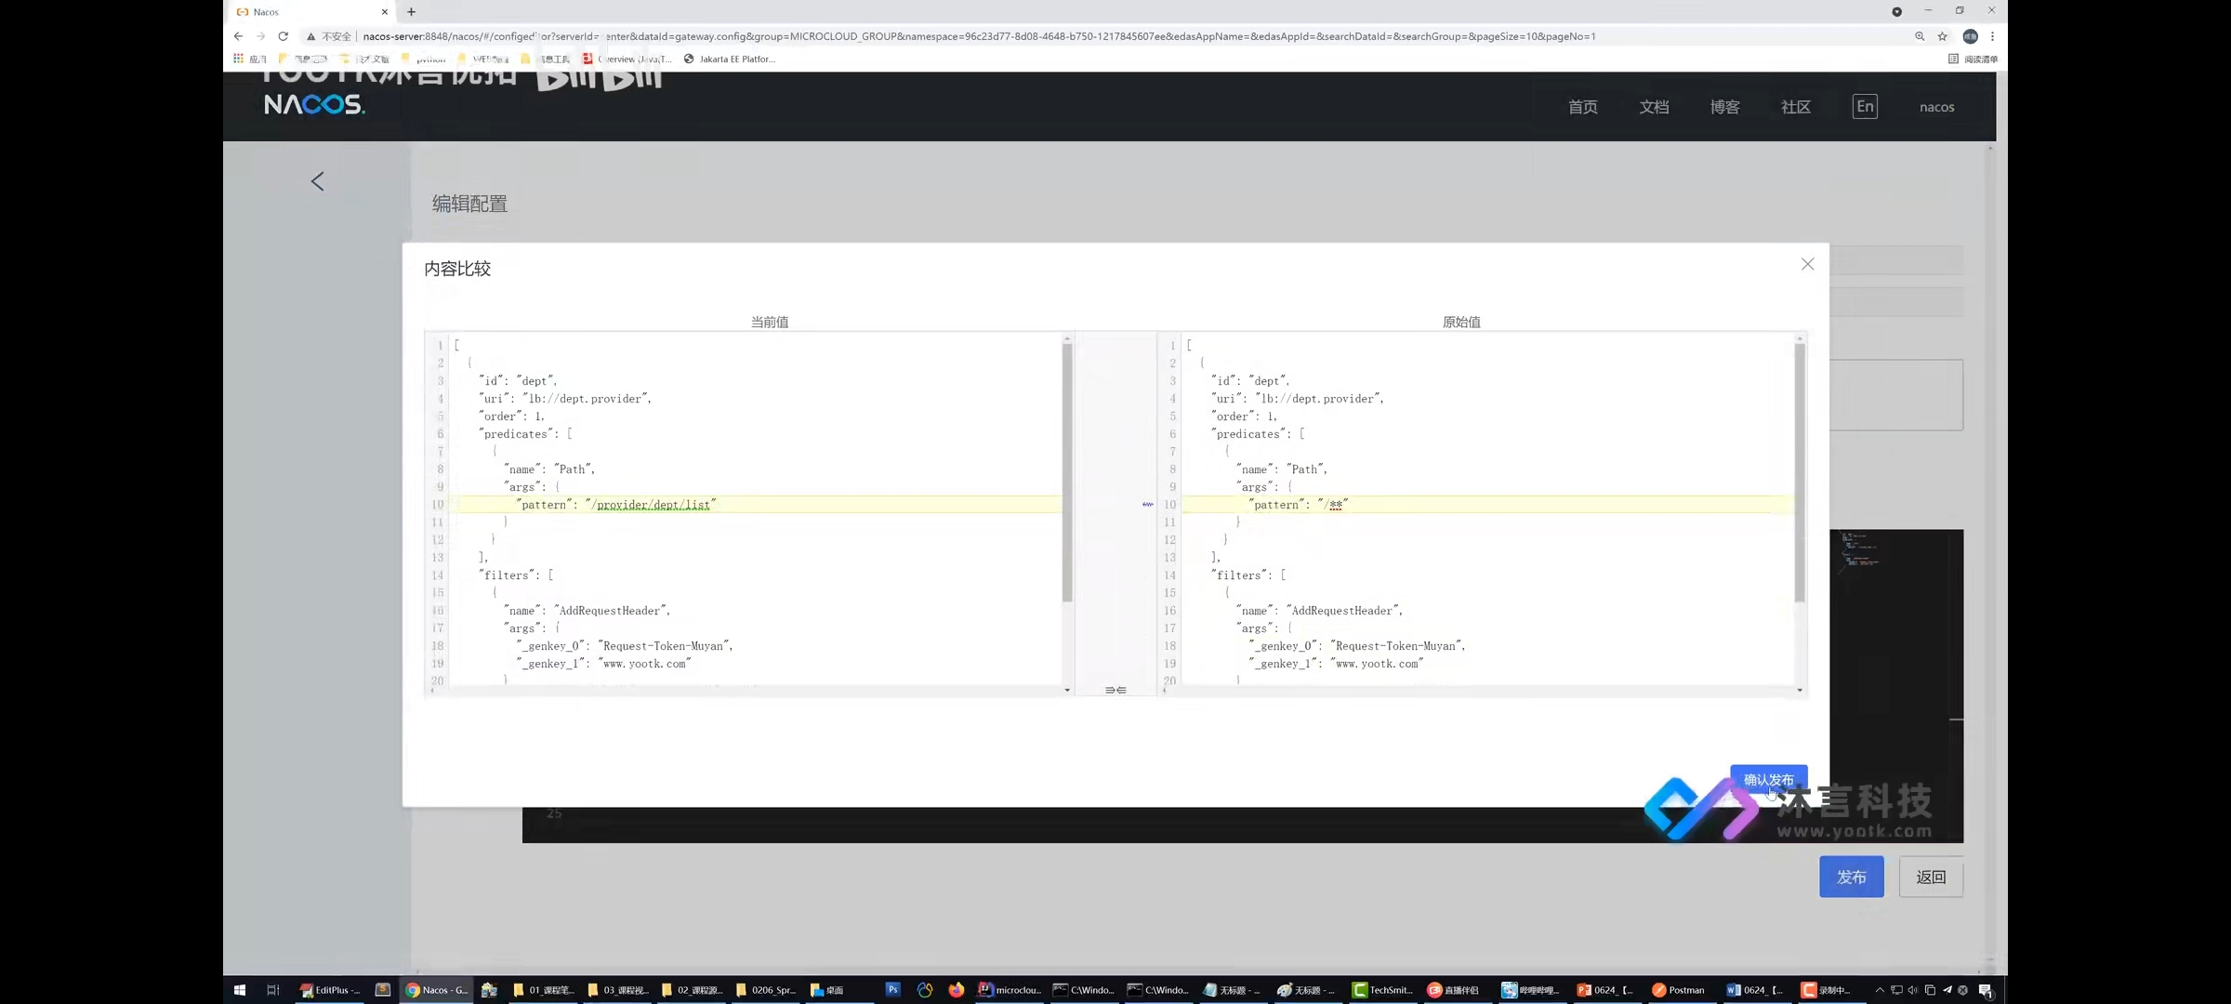This screenshot has width=2231, height=1004.
Task: Click the zoom magnifier in address bar
Action: point(1920,36)
